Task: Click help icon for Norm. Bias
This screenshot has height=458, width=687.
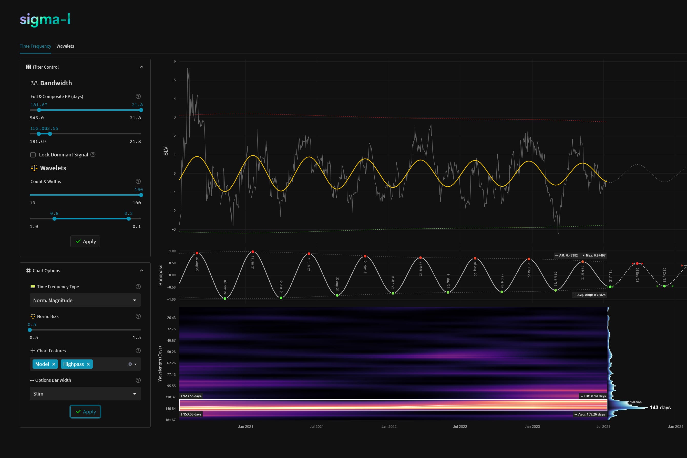Action: 138,316
